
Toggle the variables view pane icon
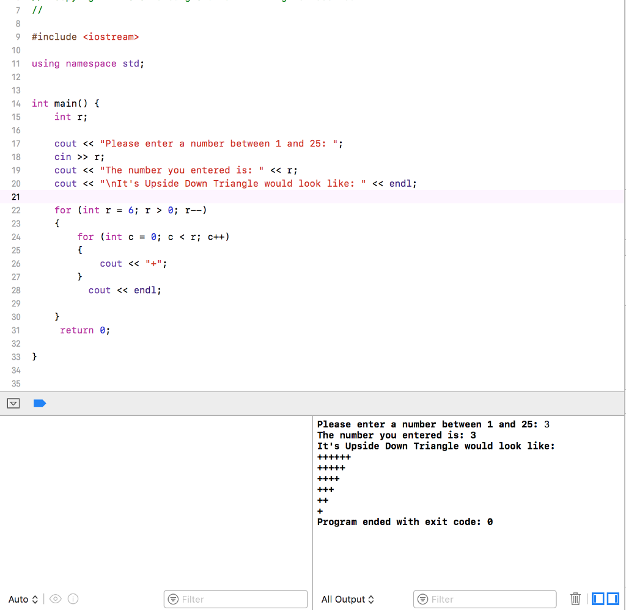coord(598,599)
